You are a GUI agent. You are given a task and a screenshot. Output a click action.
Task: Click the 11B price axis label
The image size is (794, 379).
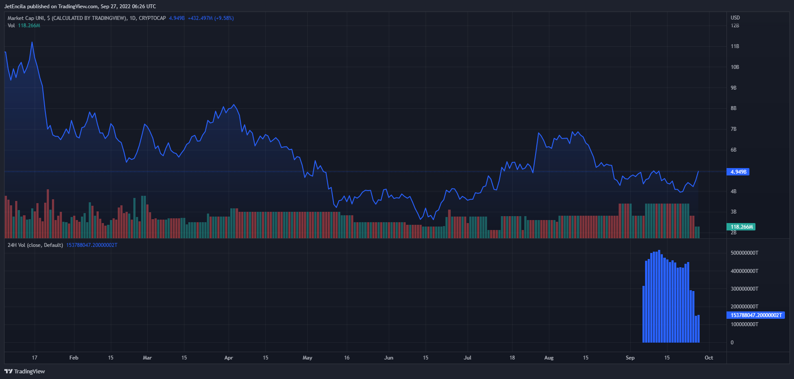(735, 46)
